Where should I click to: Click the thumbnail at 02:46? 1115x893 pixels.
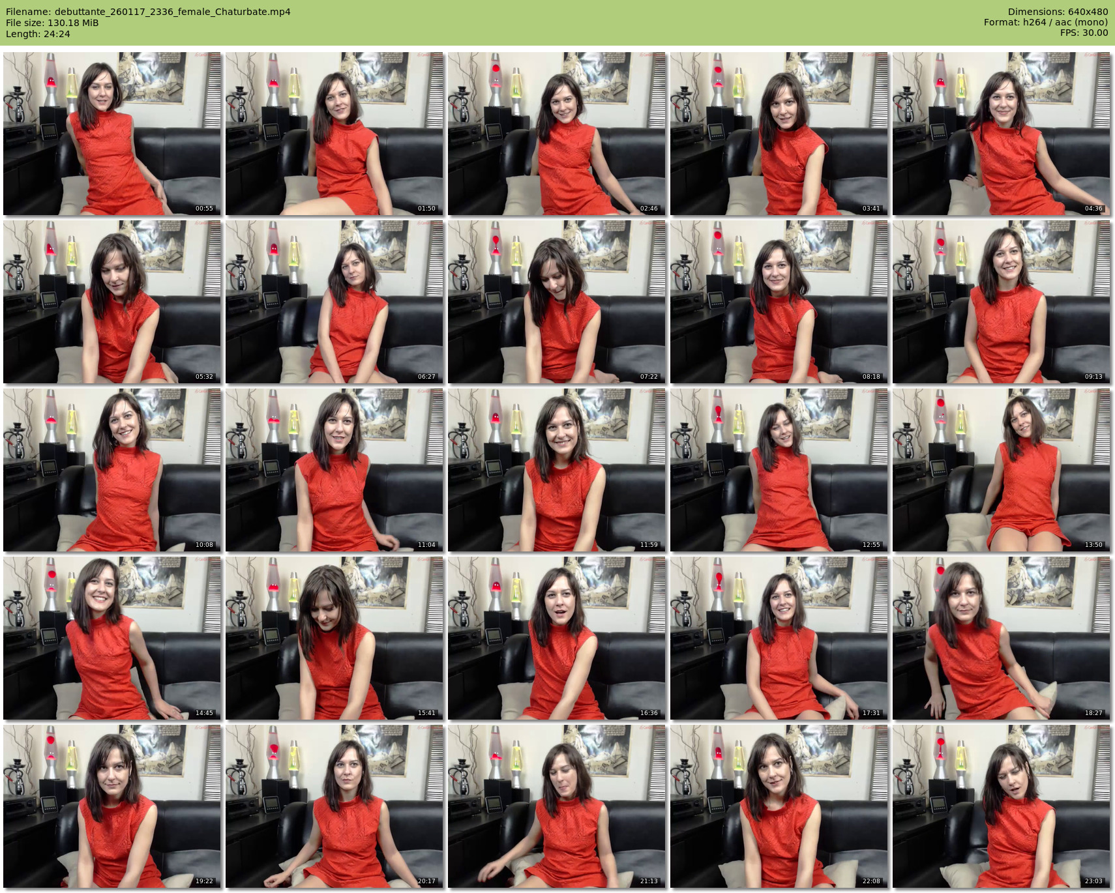tap(557, 134)
